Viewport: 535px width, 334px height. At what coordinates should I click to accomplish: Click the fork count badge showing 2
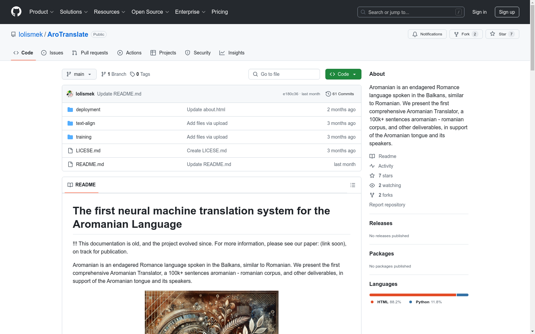pos(475,34)
